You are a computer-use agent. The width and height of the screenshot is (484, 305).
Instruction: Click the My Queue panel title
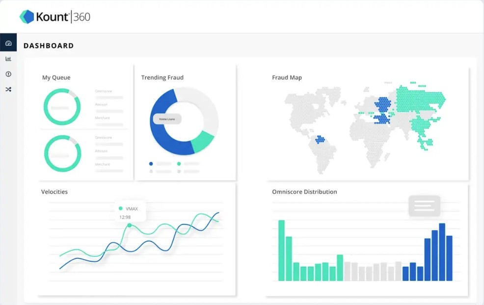pyautogui.click(x=56, y=77)
